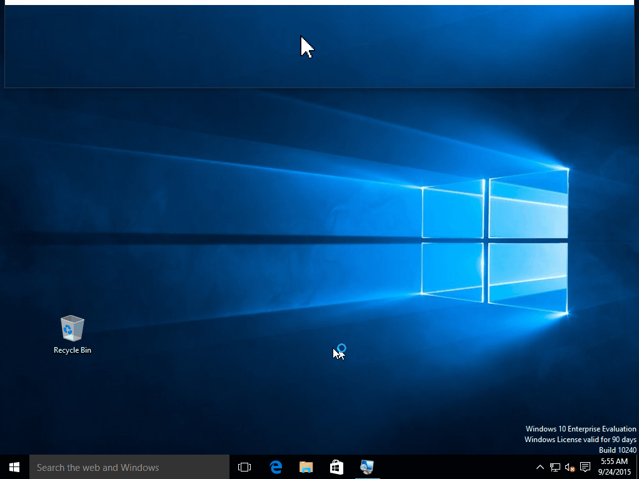
Task: Select the running app icon next to Store
Action: [367, 467]
